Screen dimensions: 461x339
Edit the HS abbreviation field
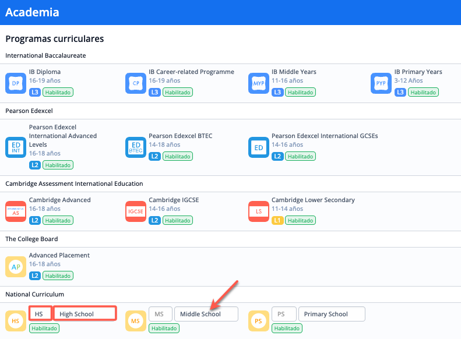[x=41, y=314]
